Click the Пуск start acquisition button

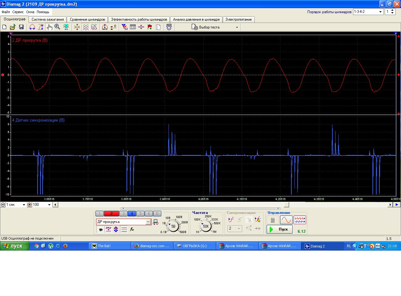tap(279, 229)
